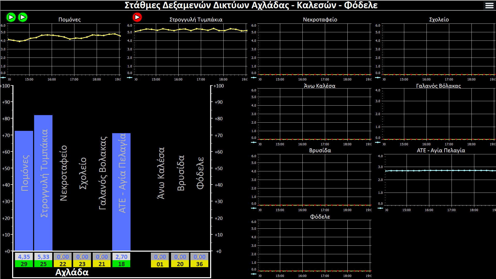
Task: Select green station box number 18
Action: (121, 264)
